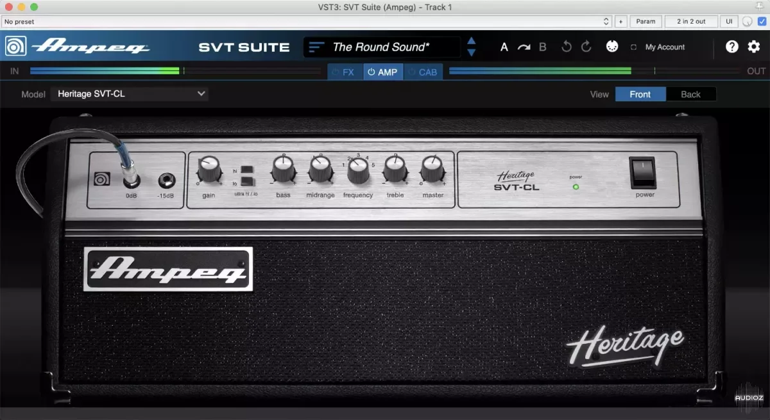Image resolution: width=770 pixels, height=420 pixels.
Task: Click the Param button
Action: pyautogui.click(x=646, y=21)
